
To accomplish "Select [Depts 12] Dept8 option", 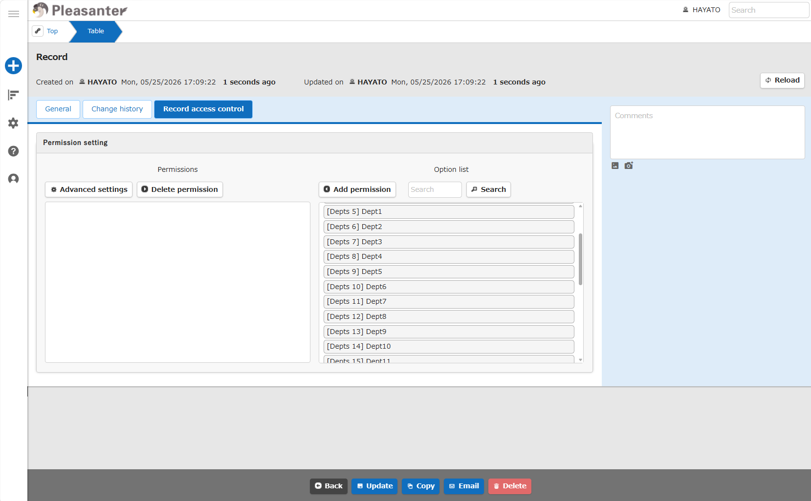I will pyautogui.click(x=449, y=317).
